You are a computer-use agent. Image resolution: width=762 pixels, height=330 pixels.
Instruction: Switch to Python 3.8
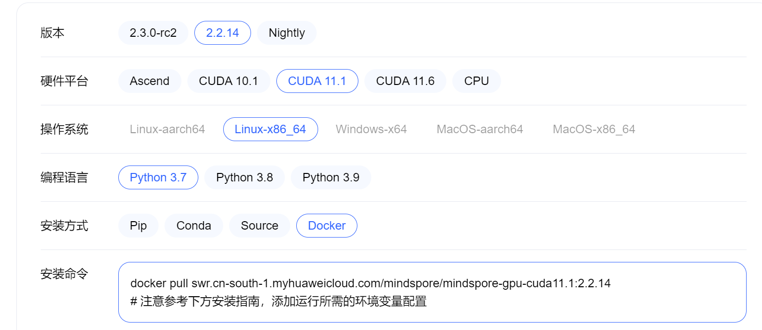click(x=244, y=177)
